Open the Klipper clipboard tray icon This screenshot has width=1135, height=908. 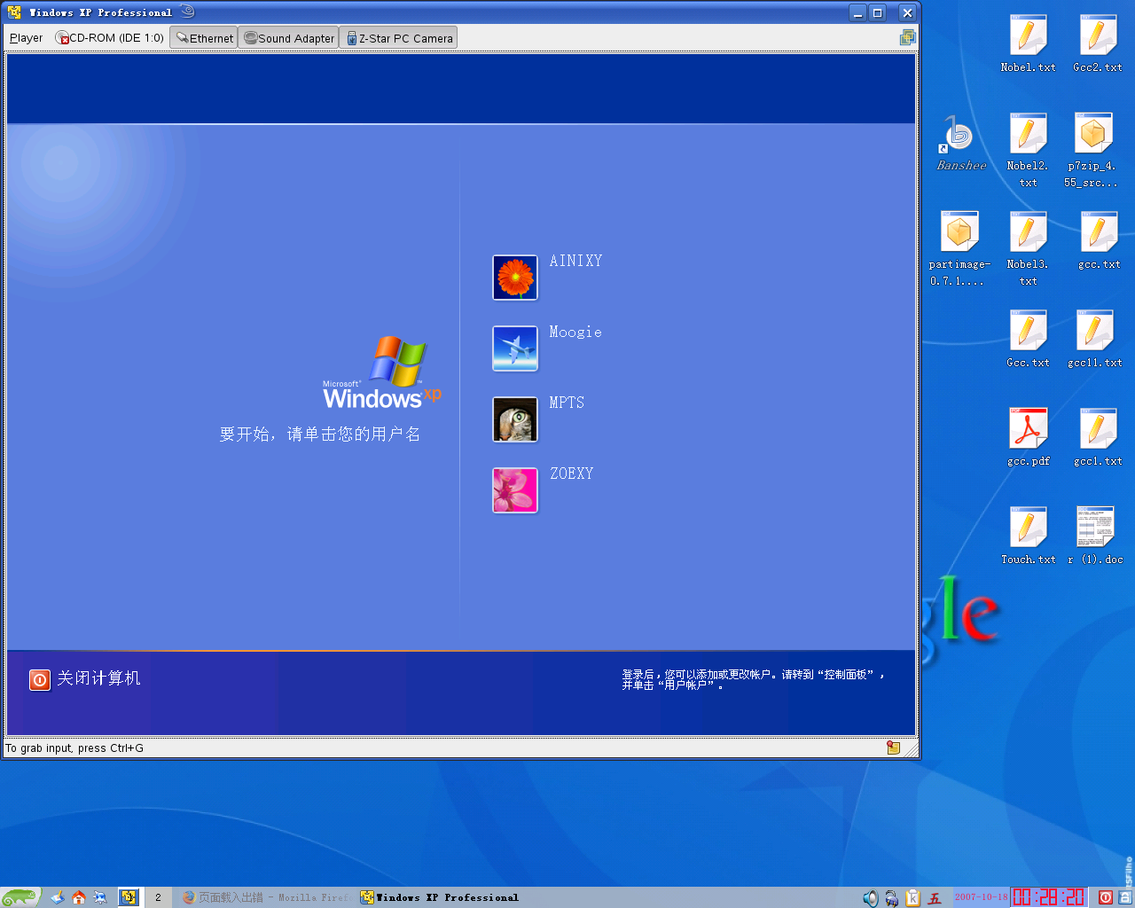912,898
